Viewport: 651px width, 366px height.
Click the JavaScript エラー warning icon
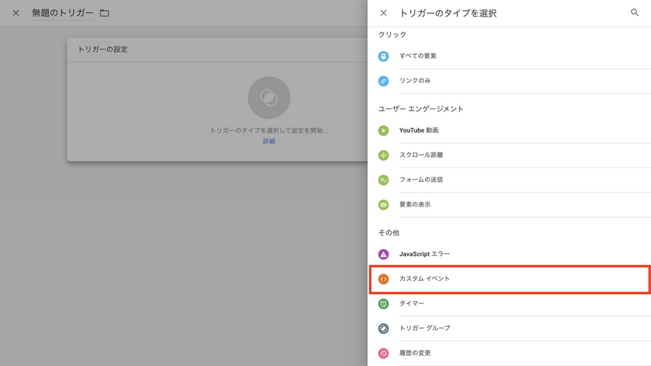point(384,254)
